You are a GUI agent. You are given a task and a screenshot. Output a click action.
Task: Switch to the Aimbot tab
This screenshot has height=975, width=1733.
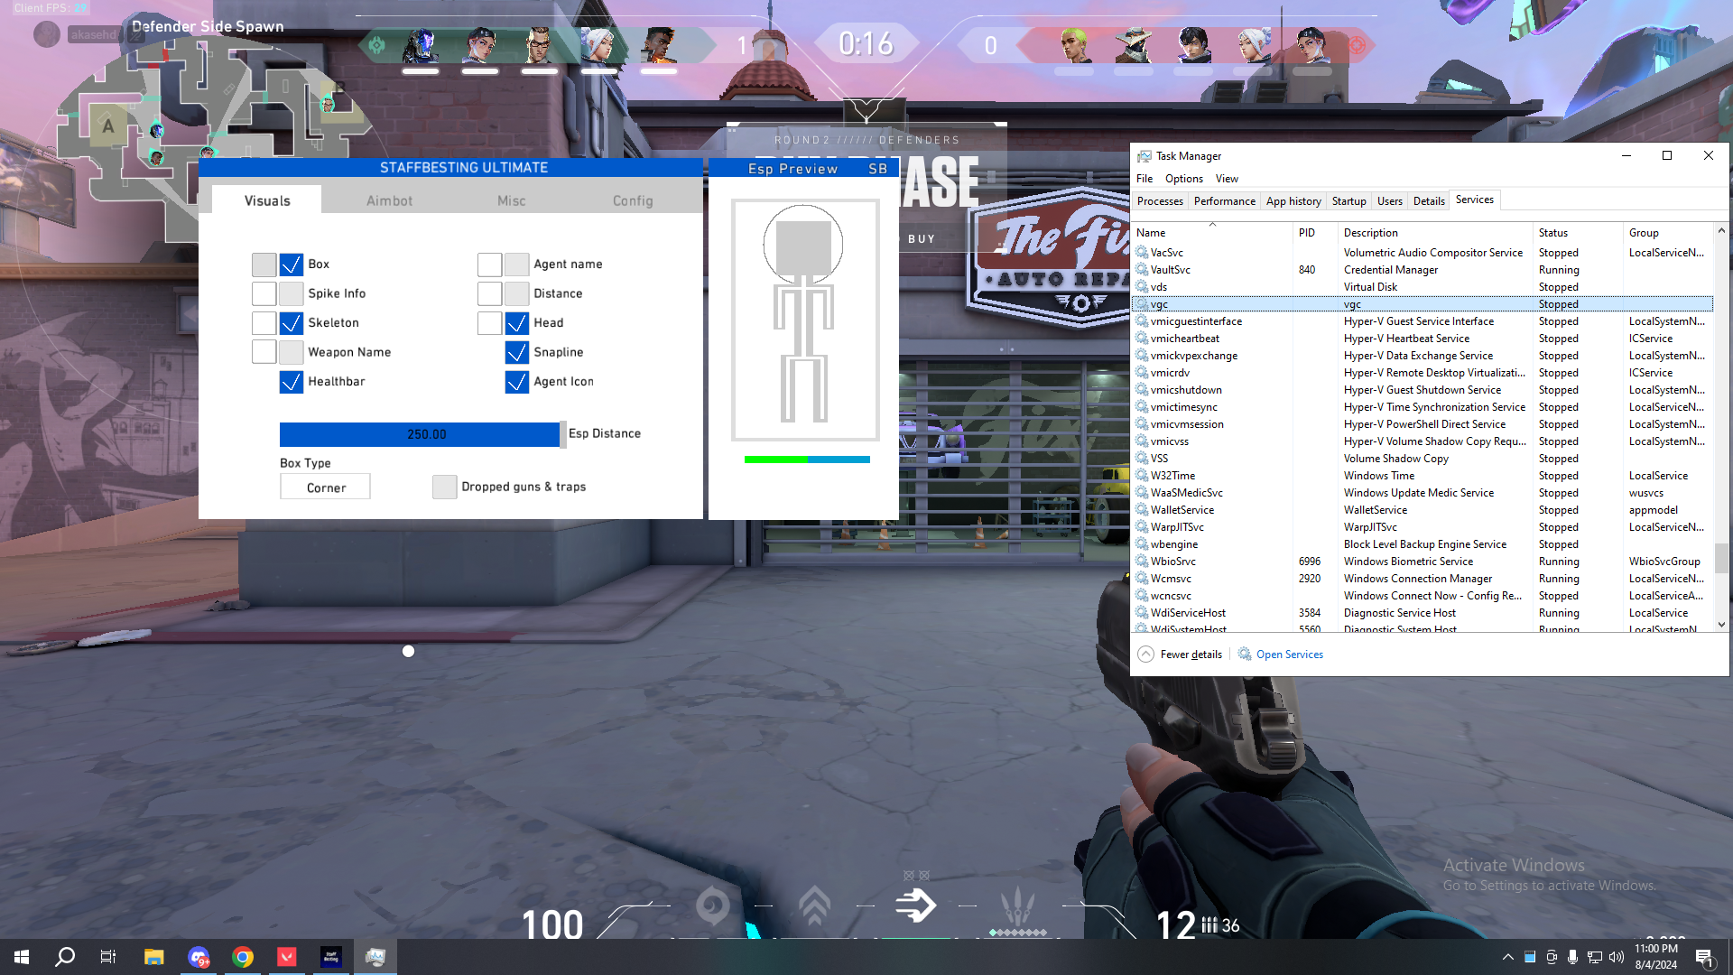pyautogui.click(x=389, y=200)
